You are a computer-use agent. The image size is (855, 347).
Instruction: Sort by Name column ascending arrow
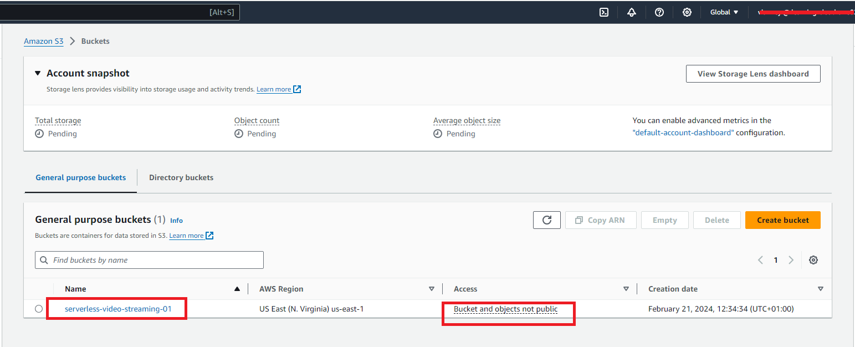(237, 289)
